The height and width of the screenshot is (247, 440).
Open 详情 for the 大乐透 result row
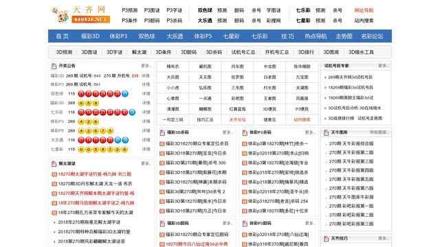tap(146, 140)
